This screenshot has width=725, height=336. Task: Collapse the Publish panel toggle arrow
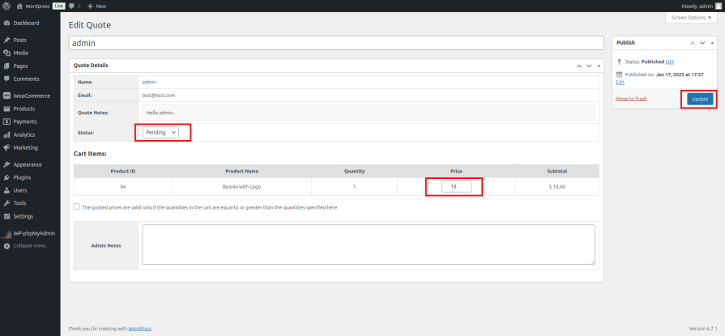713,43
